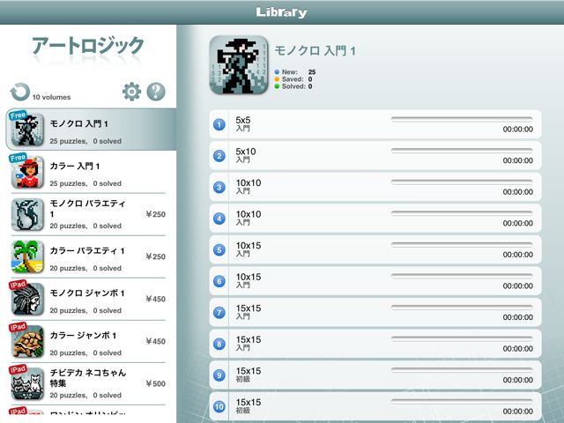The image size is (564, 423).
Task: Open the チビデカ ネコちゃん特集 cats icon
Action: click(x=27, y=384)
